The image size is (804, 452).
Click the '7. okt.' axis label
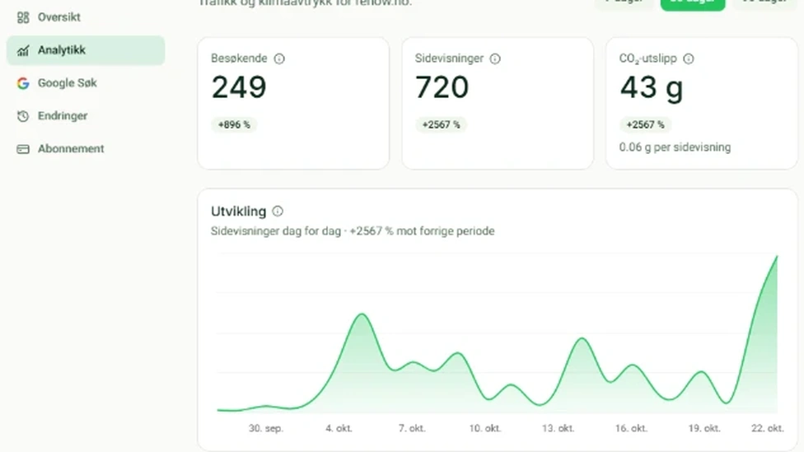412,428
